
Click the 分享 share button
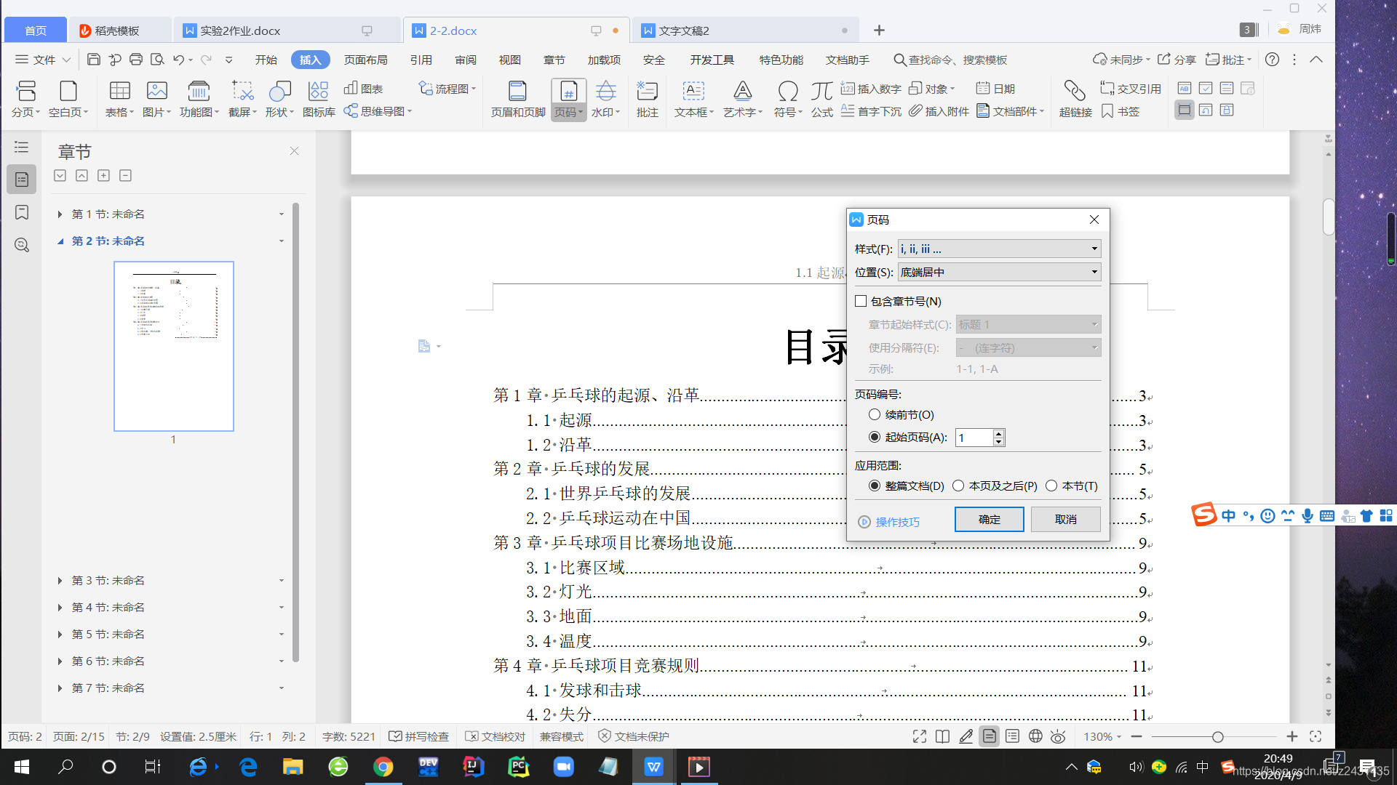(x=1177, y=60)
